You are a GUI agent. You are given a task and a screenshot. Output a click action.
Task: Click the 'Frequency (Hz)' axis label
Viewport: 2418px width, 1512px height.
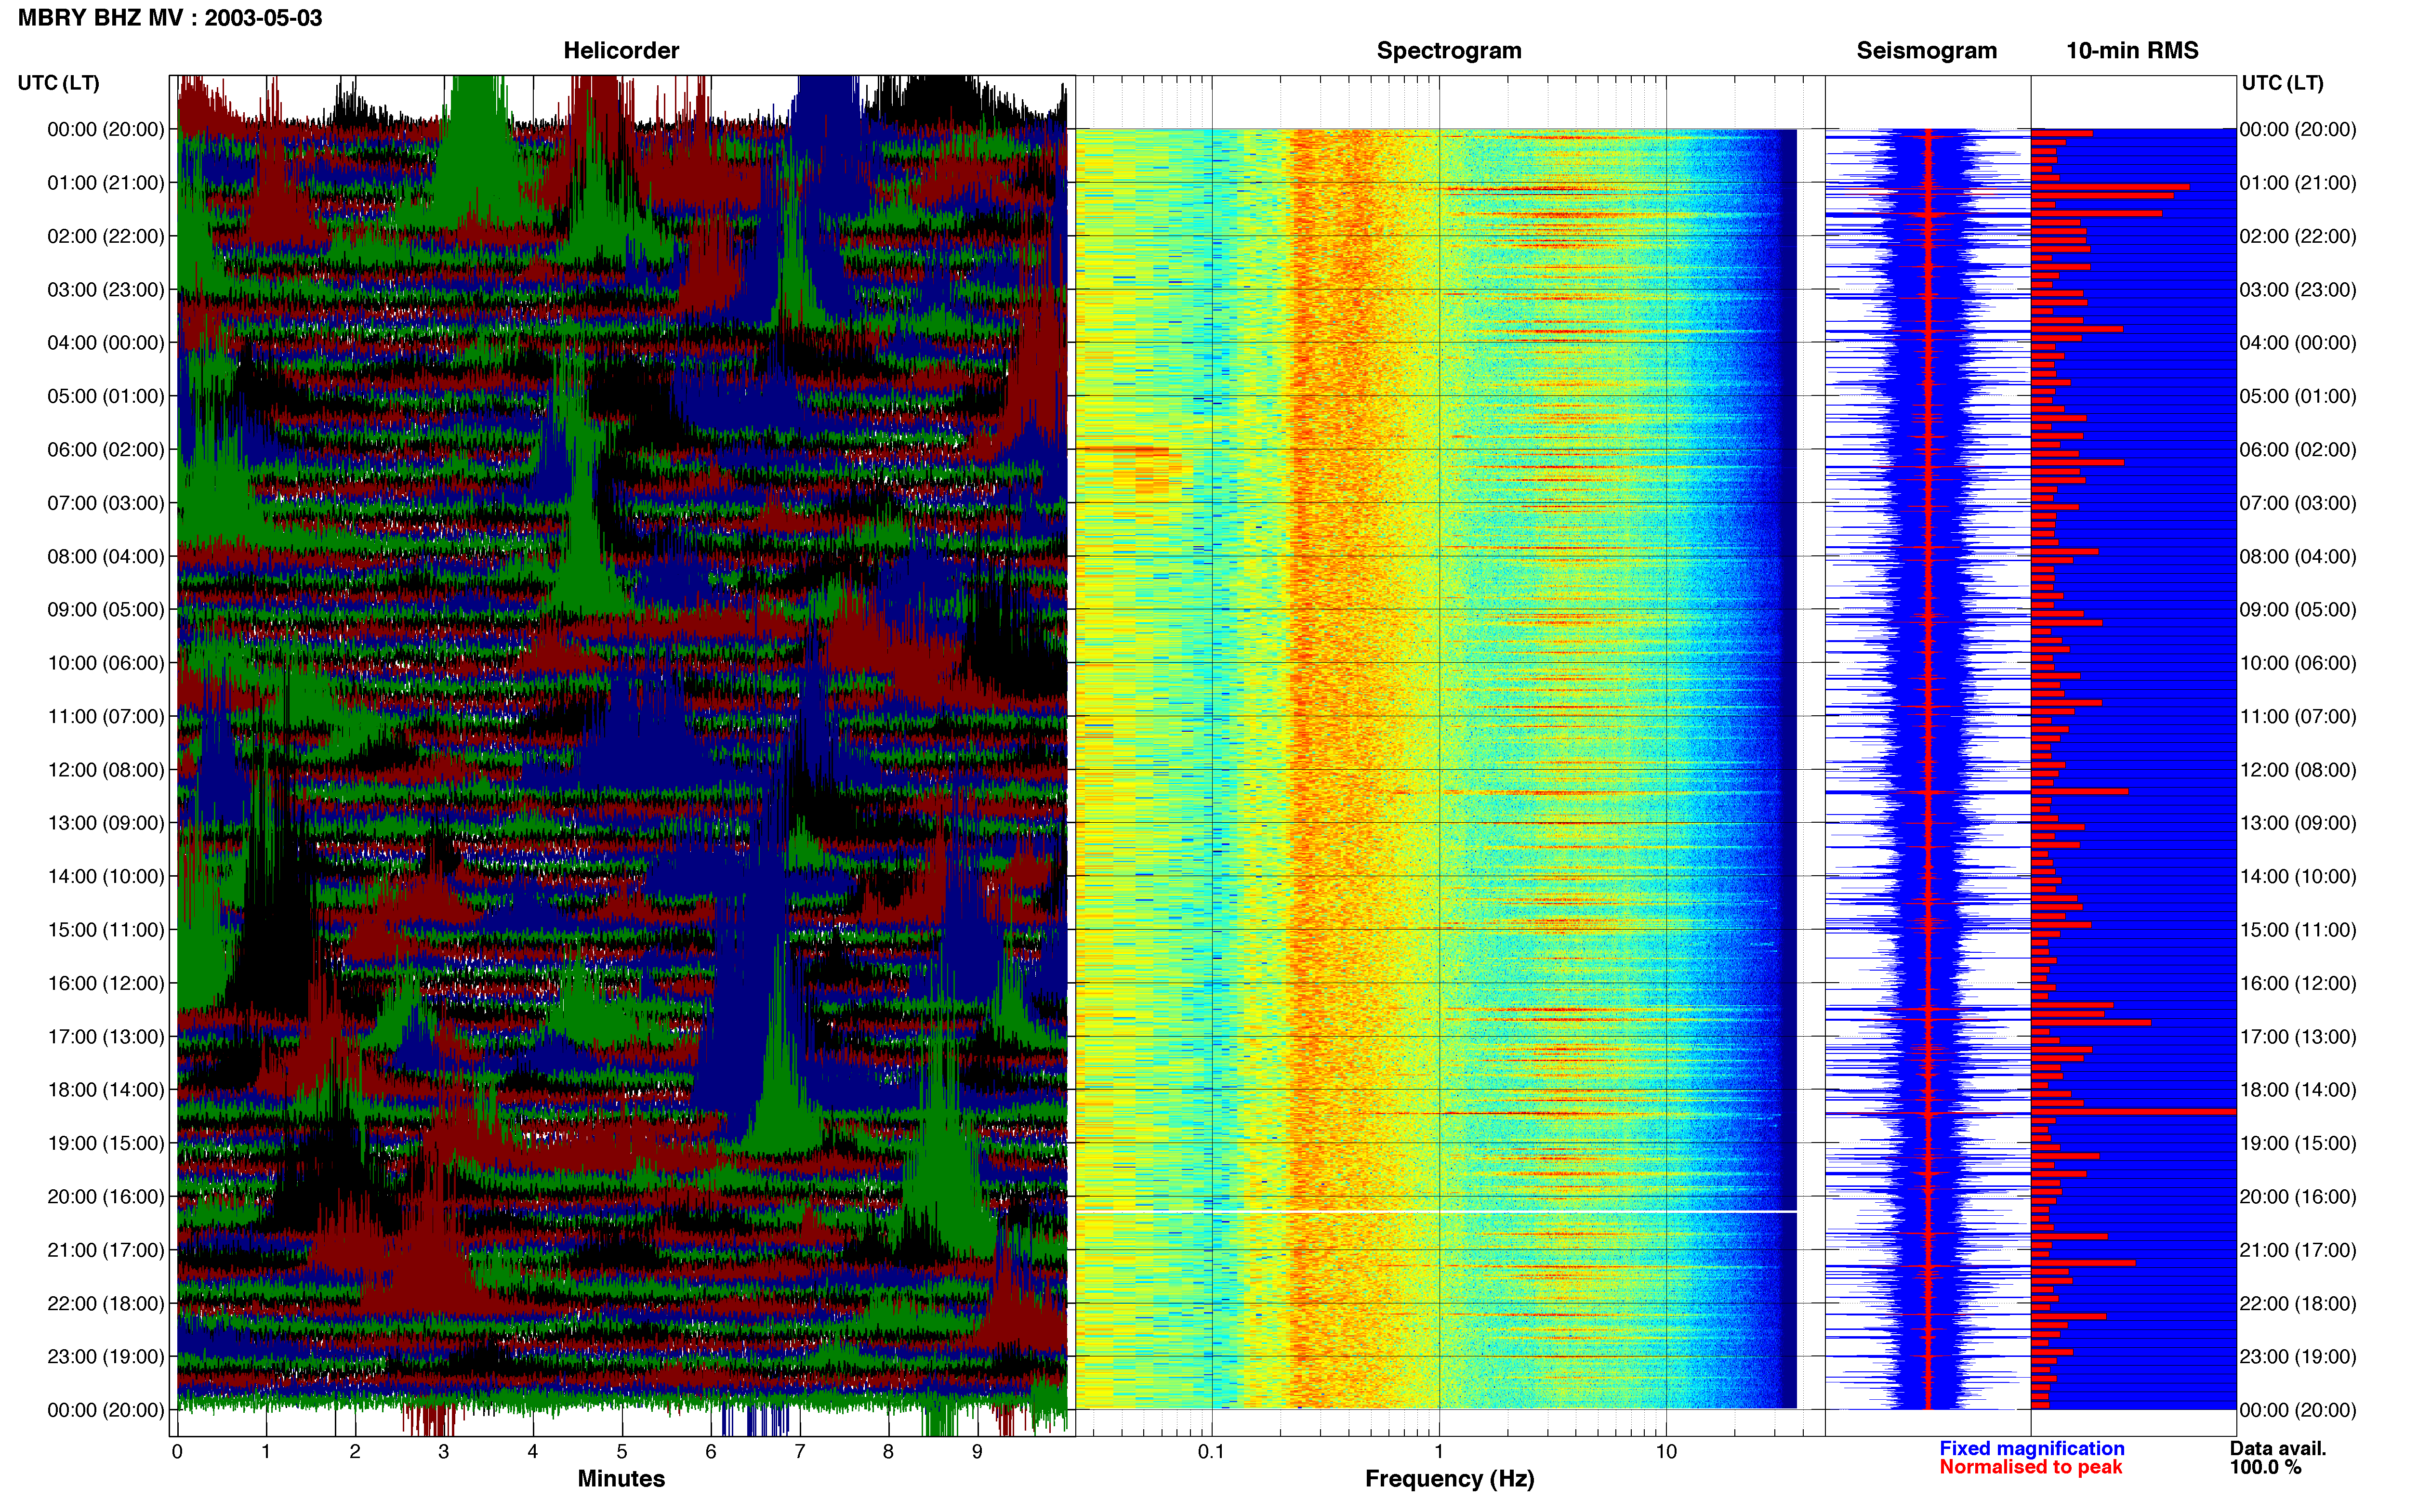click(1449, 1479)
